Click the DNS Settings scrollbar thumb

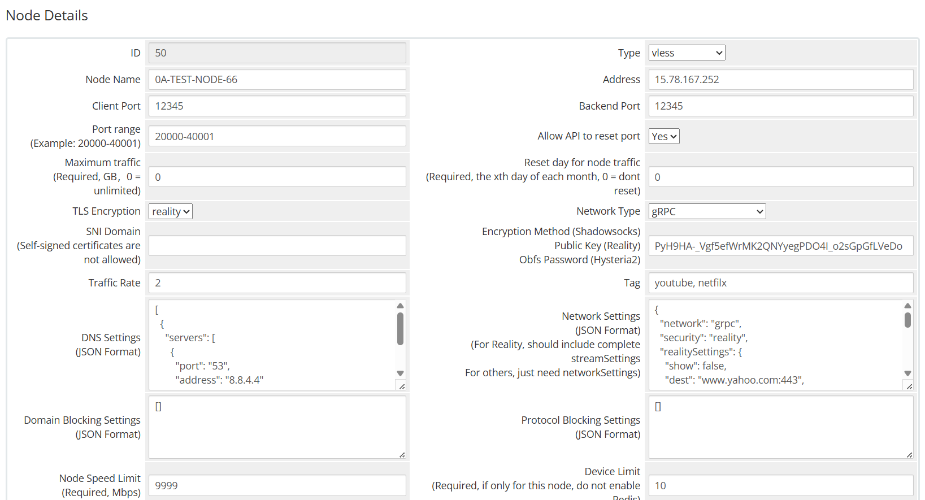[x=400, y=329]
